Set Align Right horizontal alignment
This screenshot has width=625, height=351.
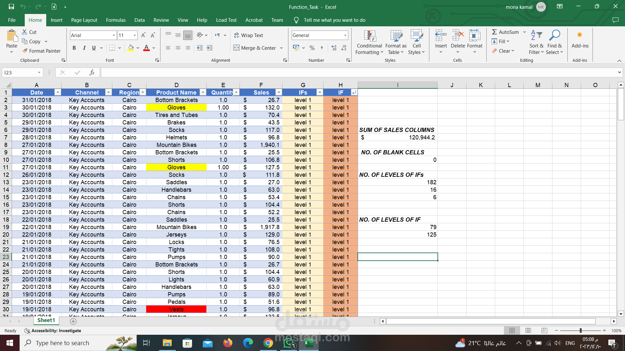click(187, 48)
